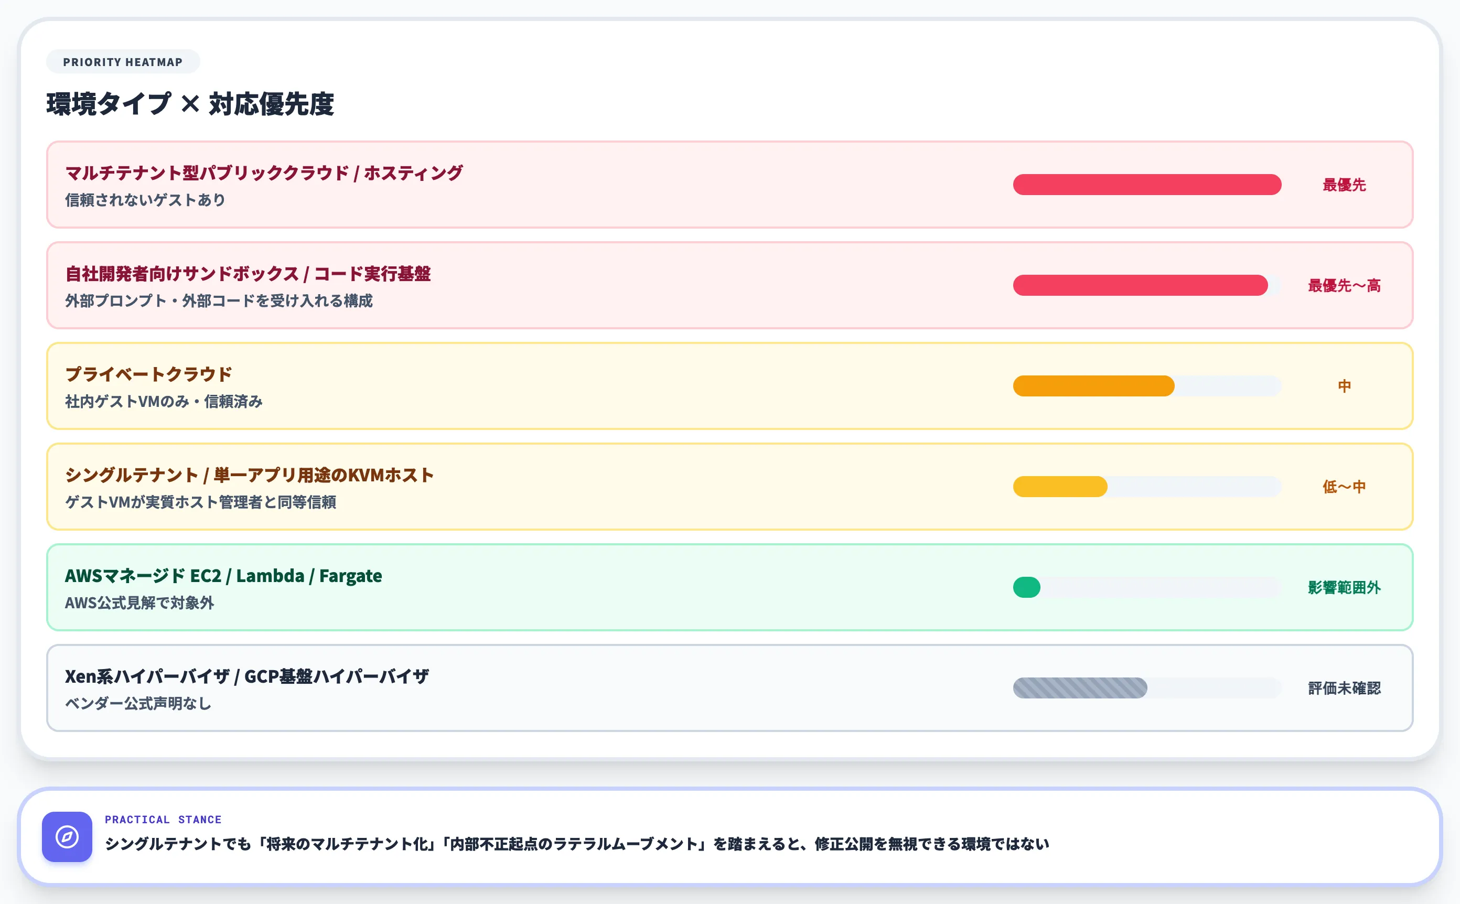
Task: Click the sentence starting シングルテナントでも
Action: (577, 844)
